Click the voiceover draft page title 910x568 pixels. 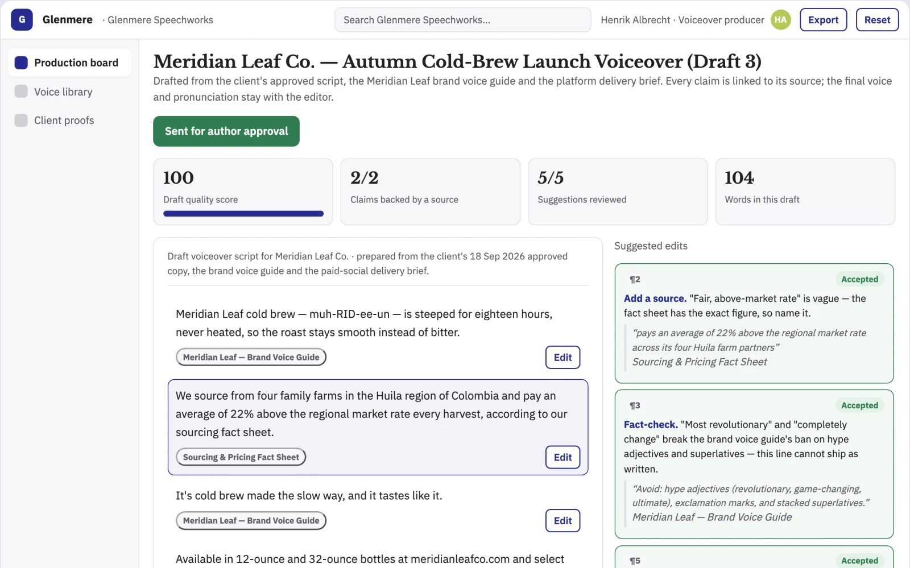tap(457, 61)
